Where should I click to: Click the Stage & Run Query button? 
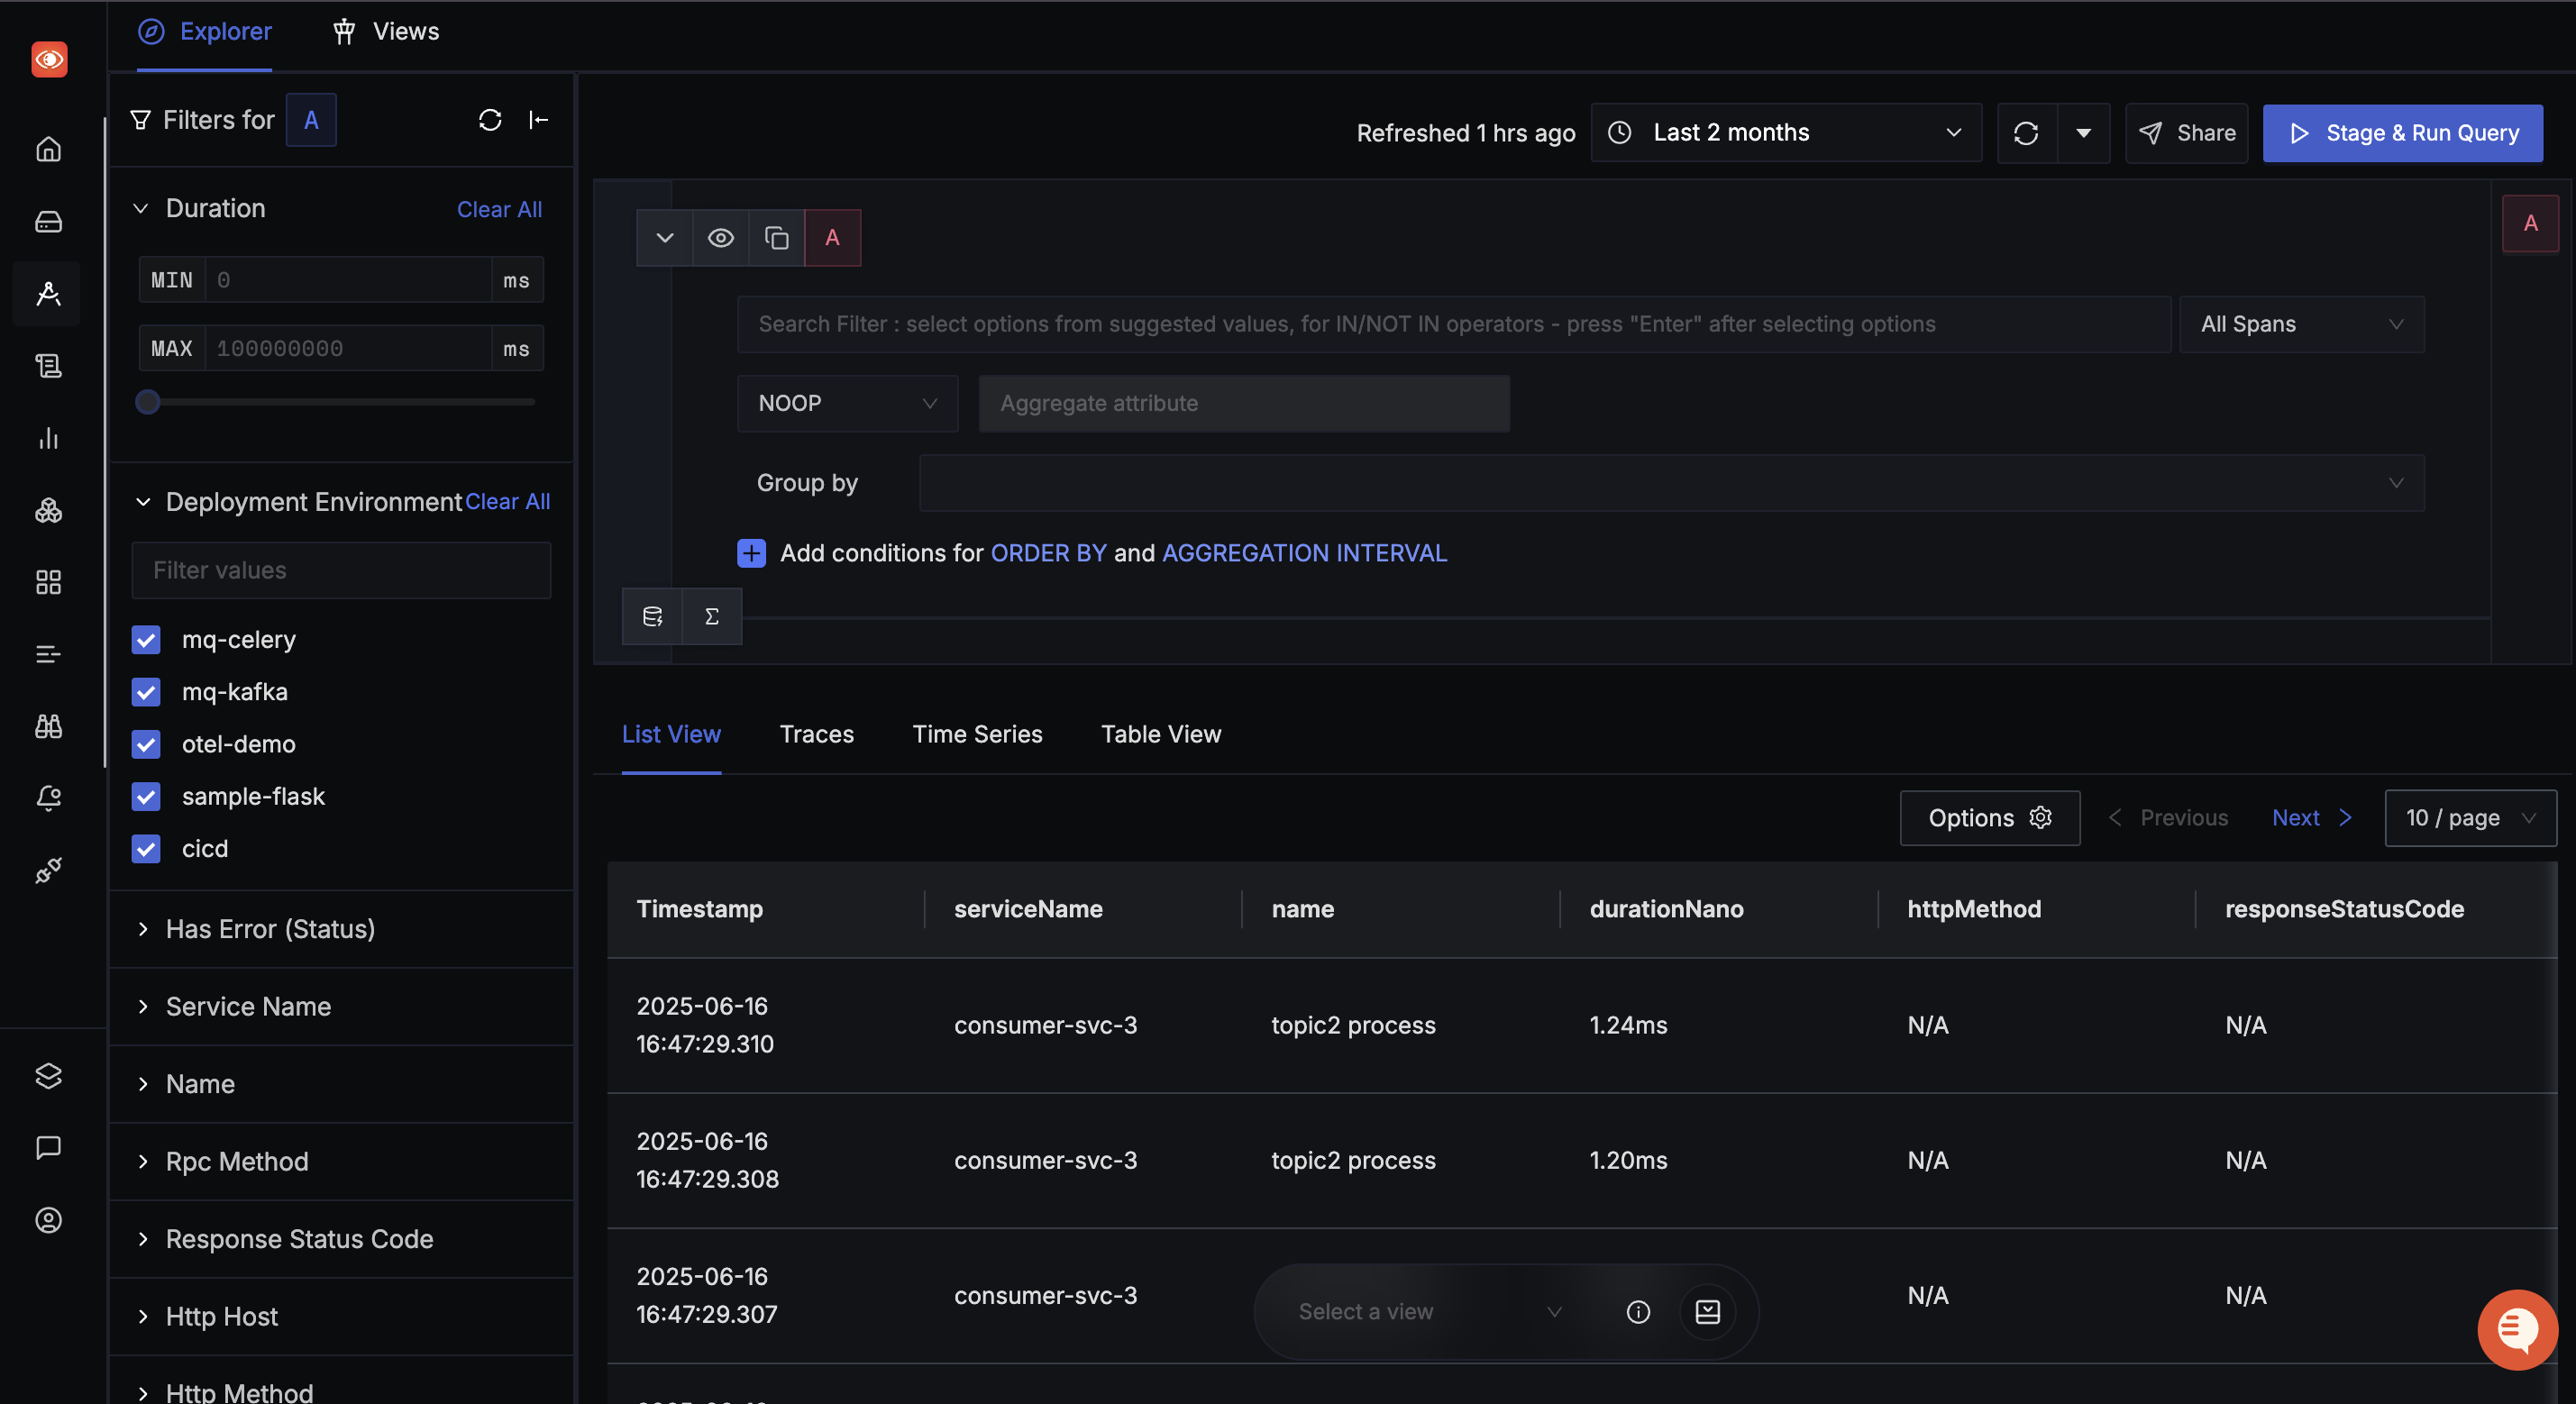click(2402, 133)
